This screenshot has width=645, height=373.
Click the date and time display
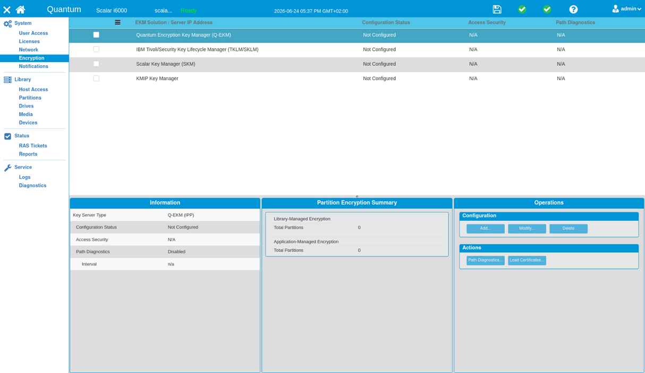pyautogui.click(x=311, y=11)
